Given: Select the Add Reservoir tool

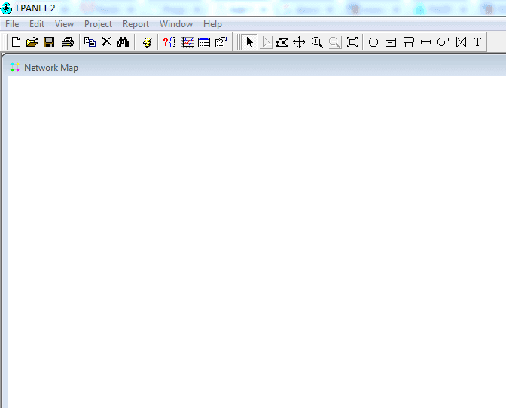Looking at the screenshot, I should [x=391, y=42].
